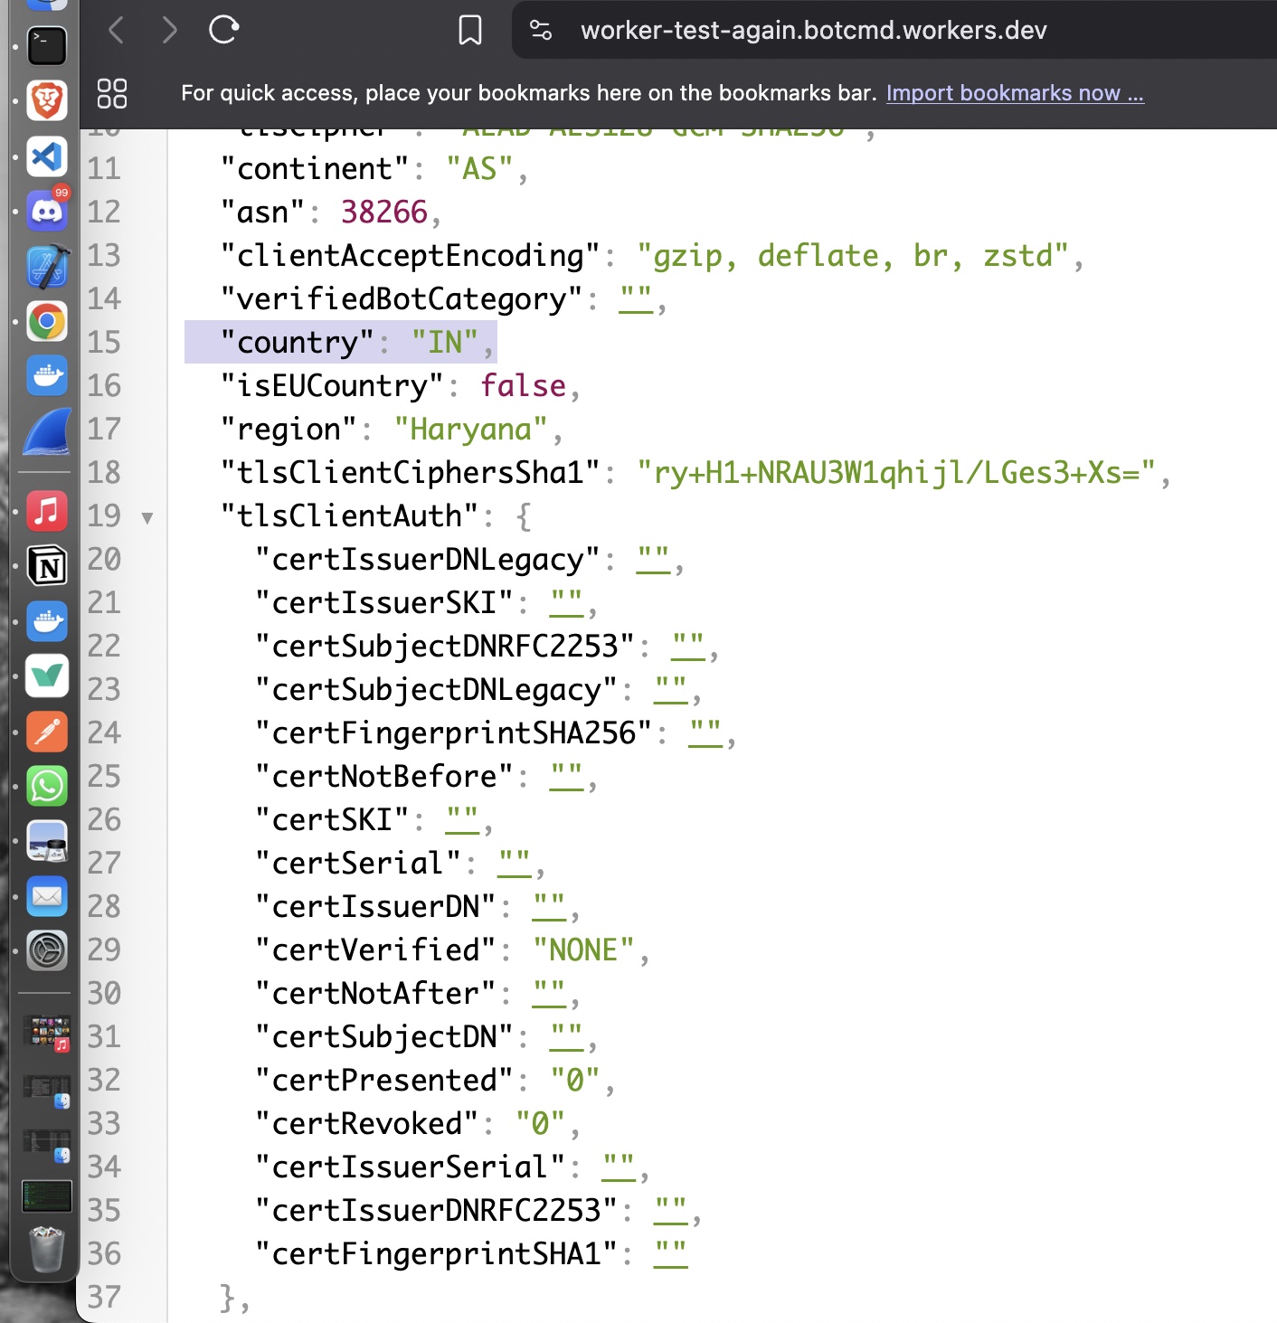Open Preview app in the Dock

point(47,841)
